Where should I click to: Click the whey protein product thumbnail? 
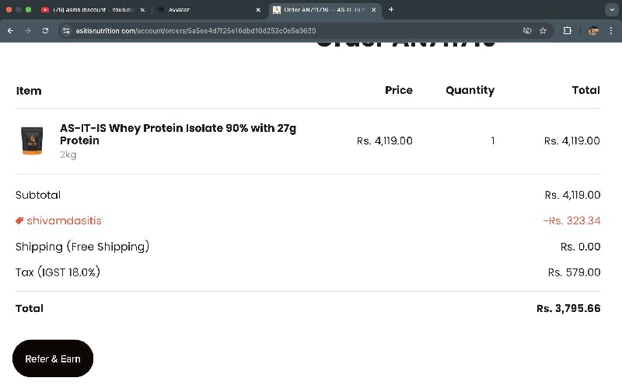point(32,140)
